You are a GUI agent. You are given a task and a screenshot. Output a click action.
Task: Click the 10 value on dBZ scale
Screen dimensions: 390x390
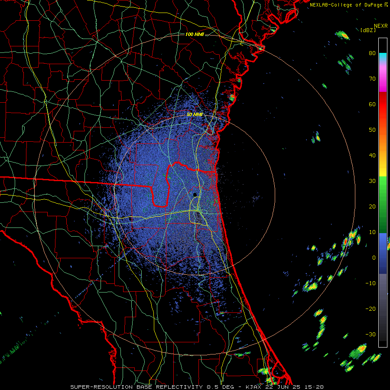pos(372,232)
